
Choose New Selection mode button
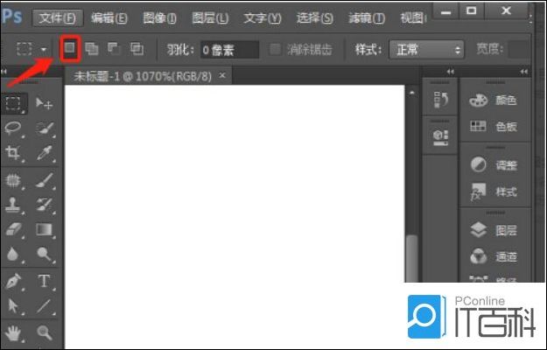click(x=70, y=49)
